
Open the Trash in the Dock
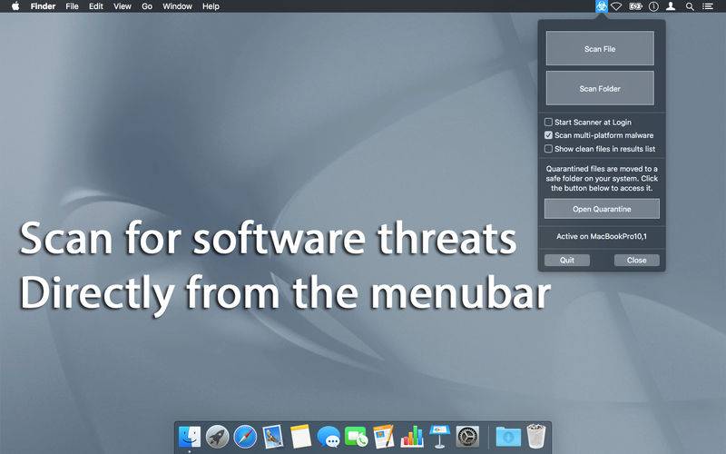[535, 436]
